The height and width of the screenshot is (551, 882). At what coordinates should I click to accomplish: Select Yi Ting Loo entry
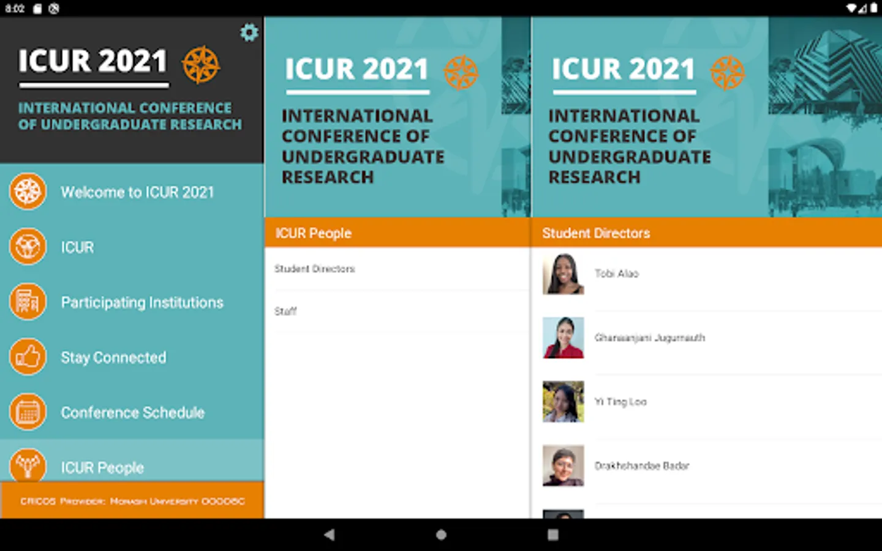(x=707, y=402)
